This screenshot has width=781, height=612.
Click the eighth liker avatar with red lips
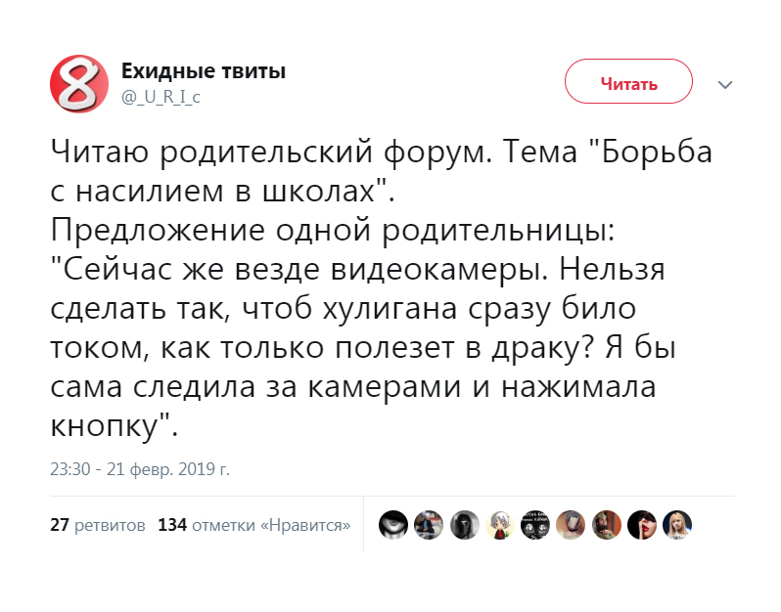tap(642, 525)
